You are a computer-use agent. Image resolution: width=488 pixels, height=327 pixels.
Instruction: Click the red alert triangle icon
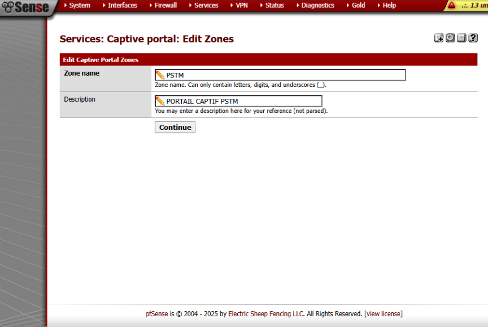click(x=451, y=6)
